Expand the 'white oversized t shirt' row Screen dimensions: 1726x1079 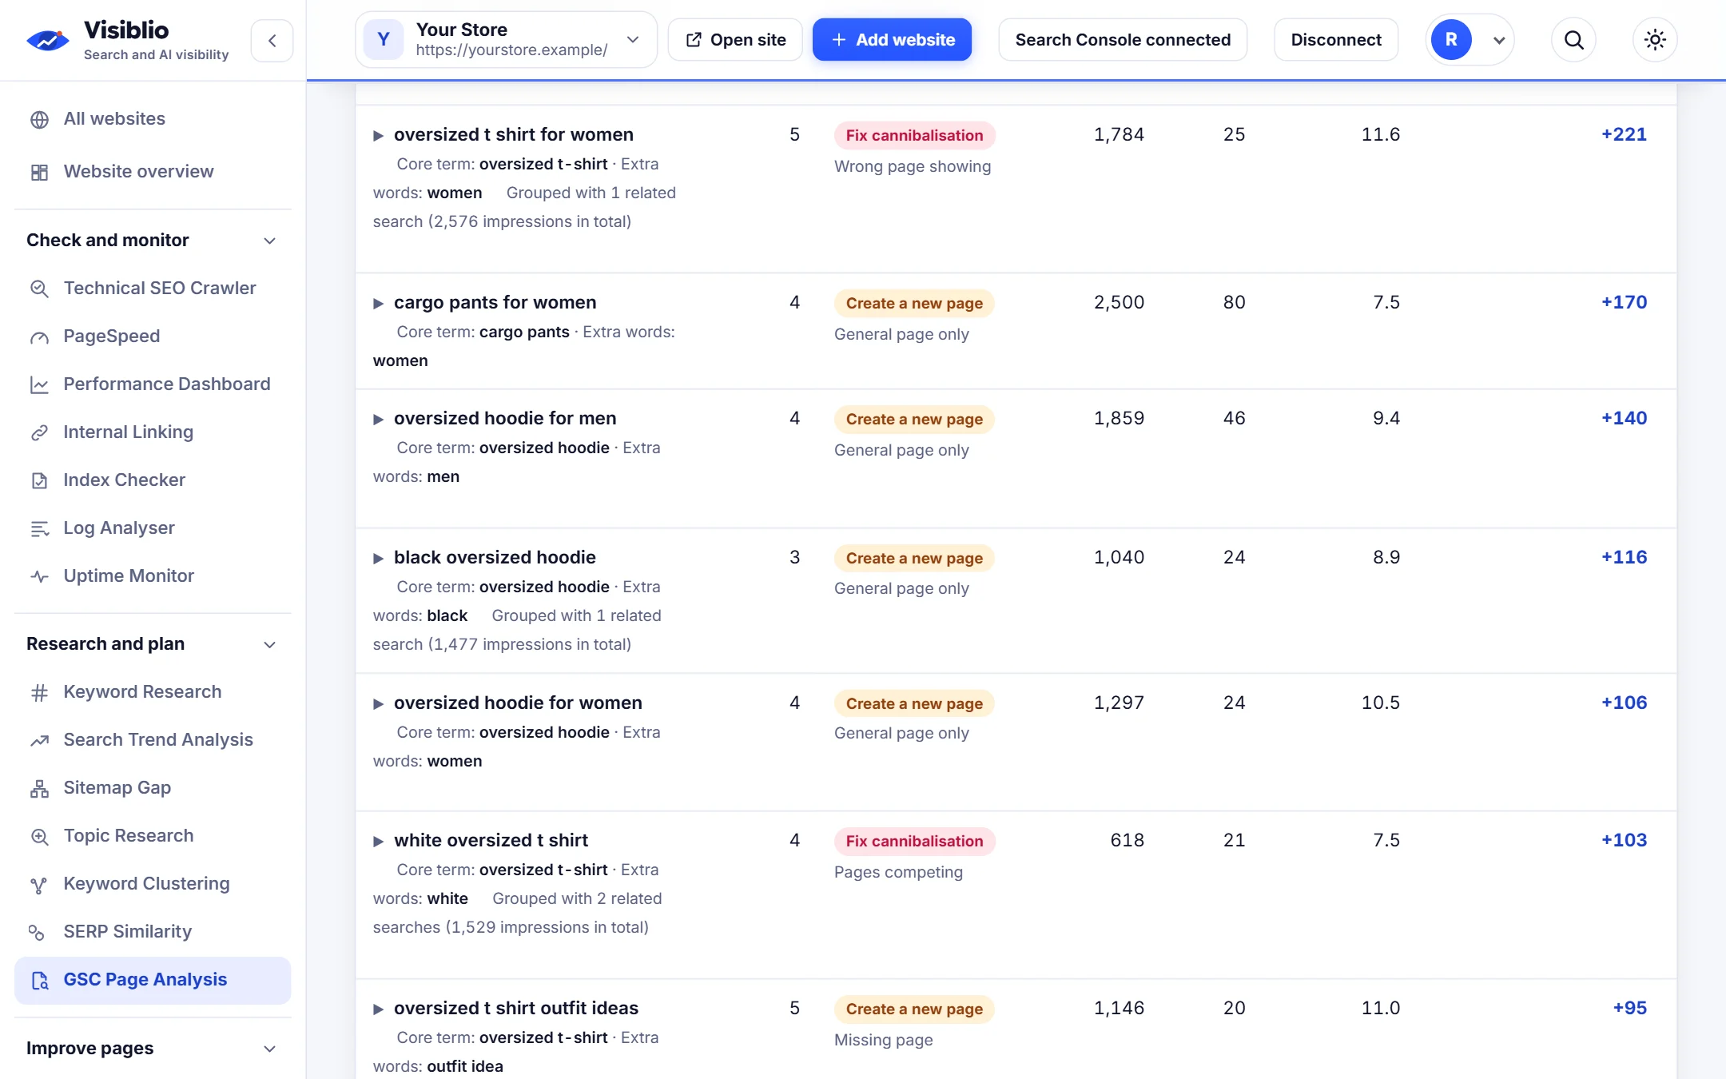point(379,842)
